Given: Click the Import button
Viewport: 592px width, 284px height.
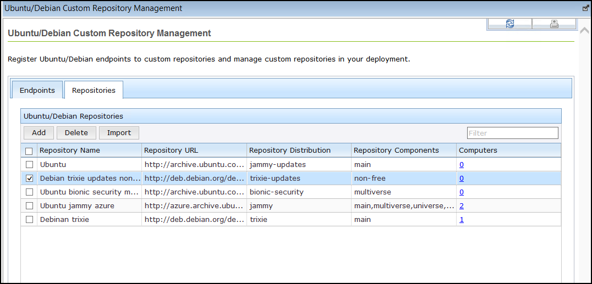Looking at the screenshot, I should tap(119, 133).
